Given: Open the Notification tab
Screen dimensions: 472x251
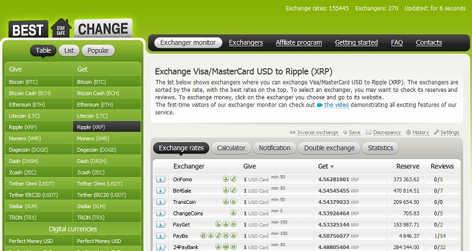Looking at the screenshot, I should (275, 148).
